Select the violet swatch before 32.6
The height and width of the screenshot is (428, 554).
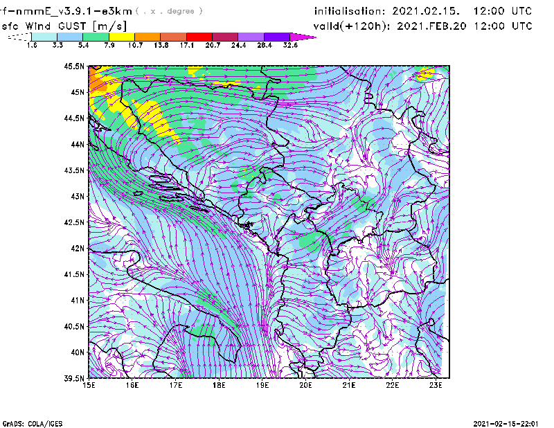coord(277,37)
